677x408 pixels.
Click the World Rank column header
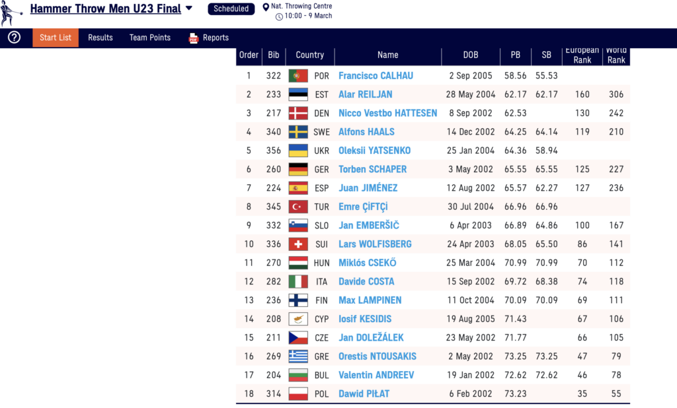coord(616,55)
